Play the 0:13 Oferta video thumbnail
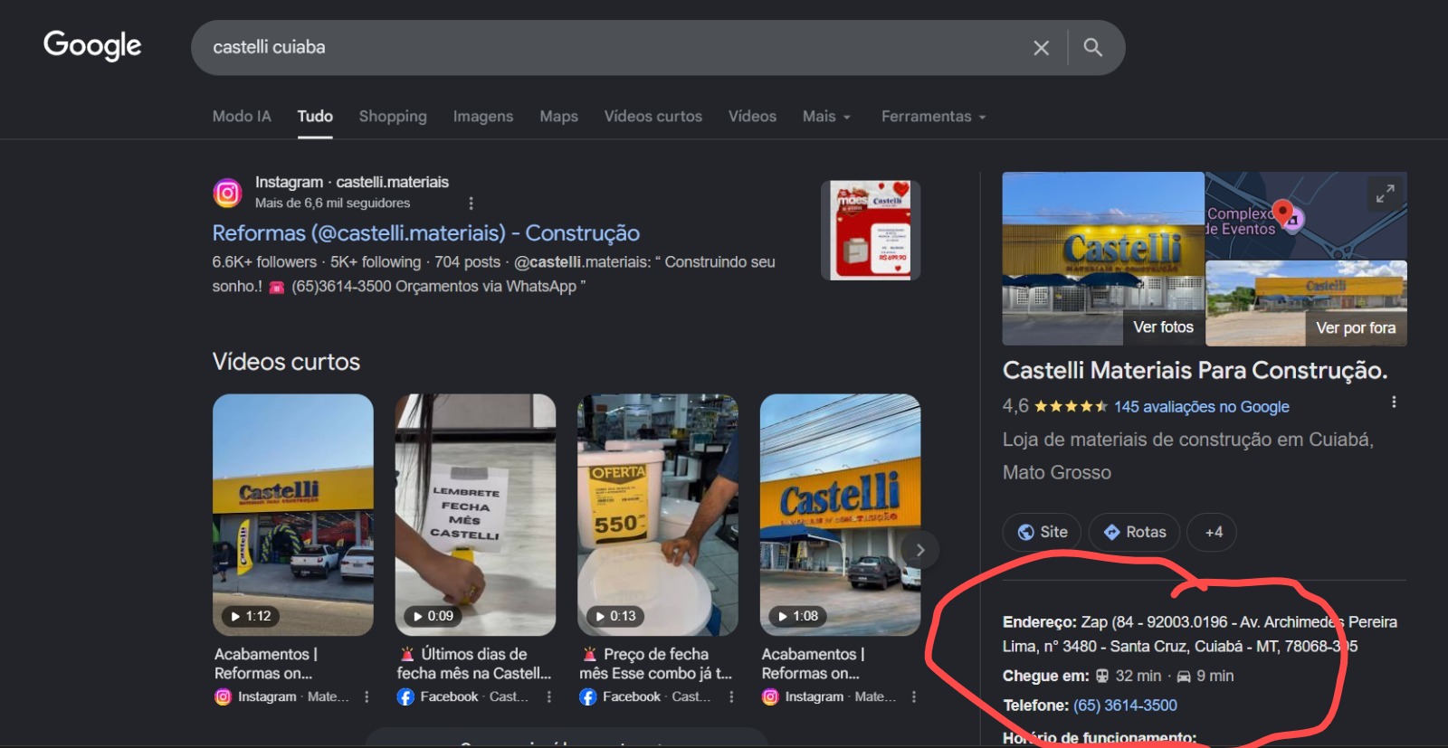The height and width of the screenshot is (748, 1448). tap(658, 515)
